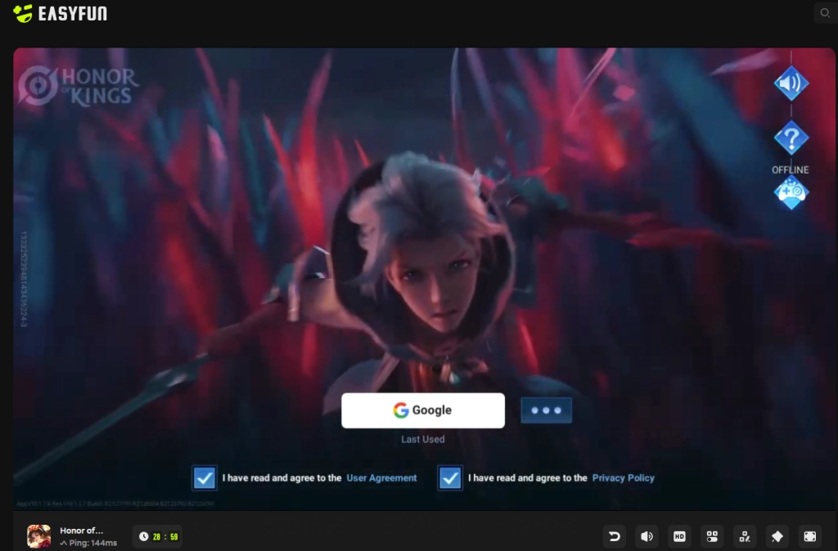
Task: Click the Honor of Kings logo
Action: coord(79,85)
